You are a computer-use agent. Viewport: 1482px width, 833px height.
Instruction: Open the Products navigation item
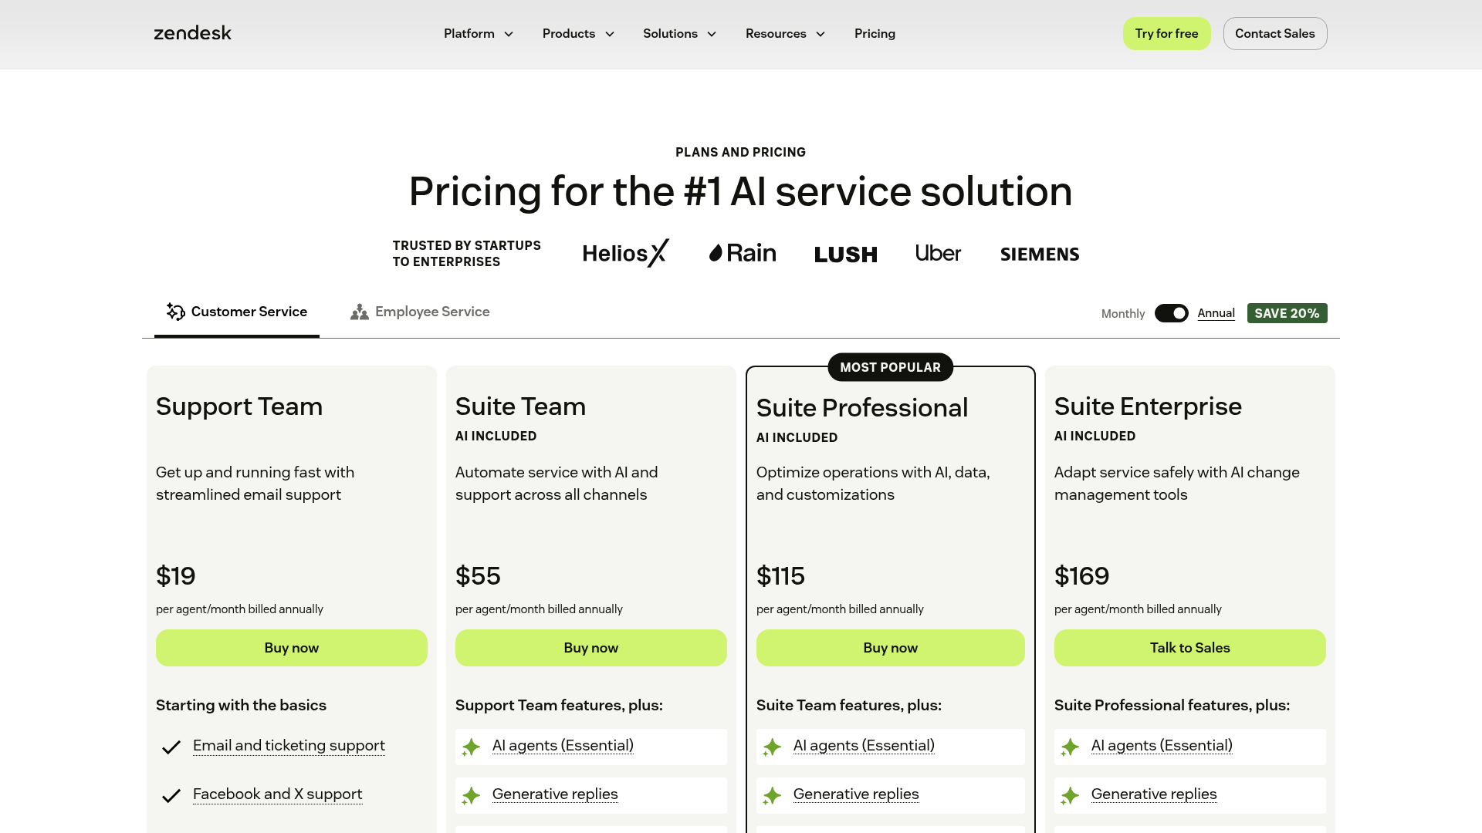tap(569, 33)
